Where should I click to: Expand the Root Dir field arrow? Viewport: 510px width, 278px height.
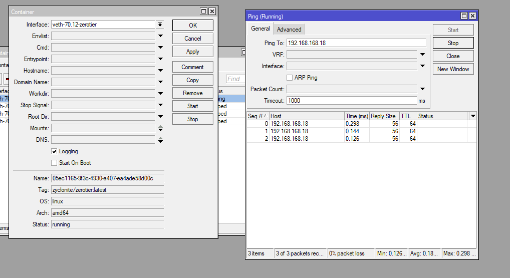pos(160,116)
